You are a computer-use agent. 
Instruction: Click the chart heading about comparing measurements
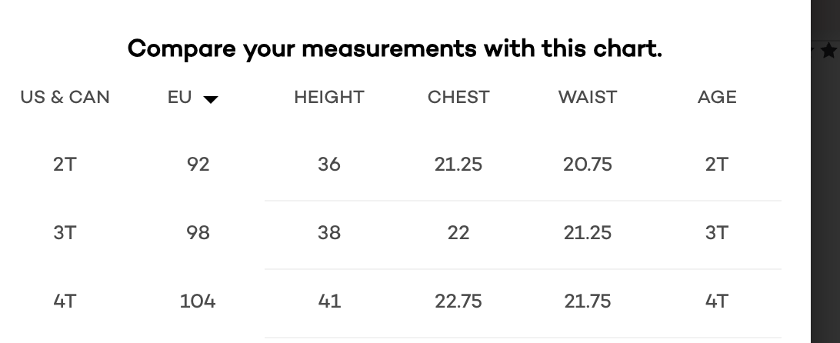click(395, 48)
